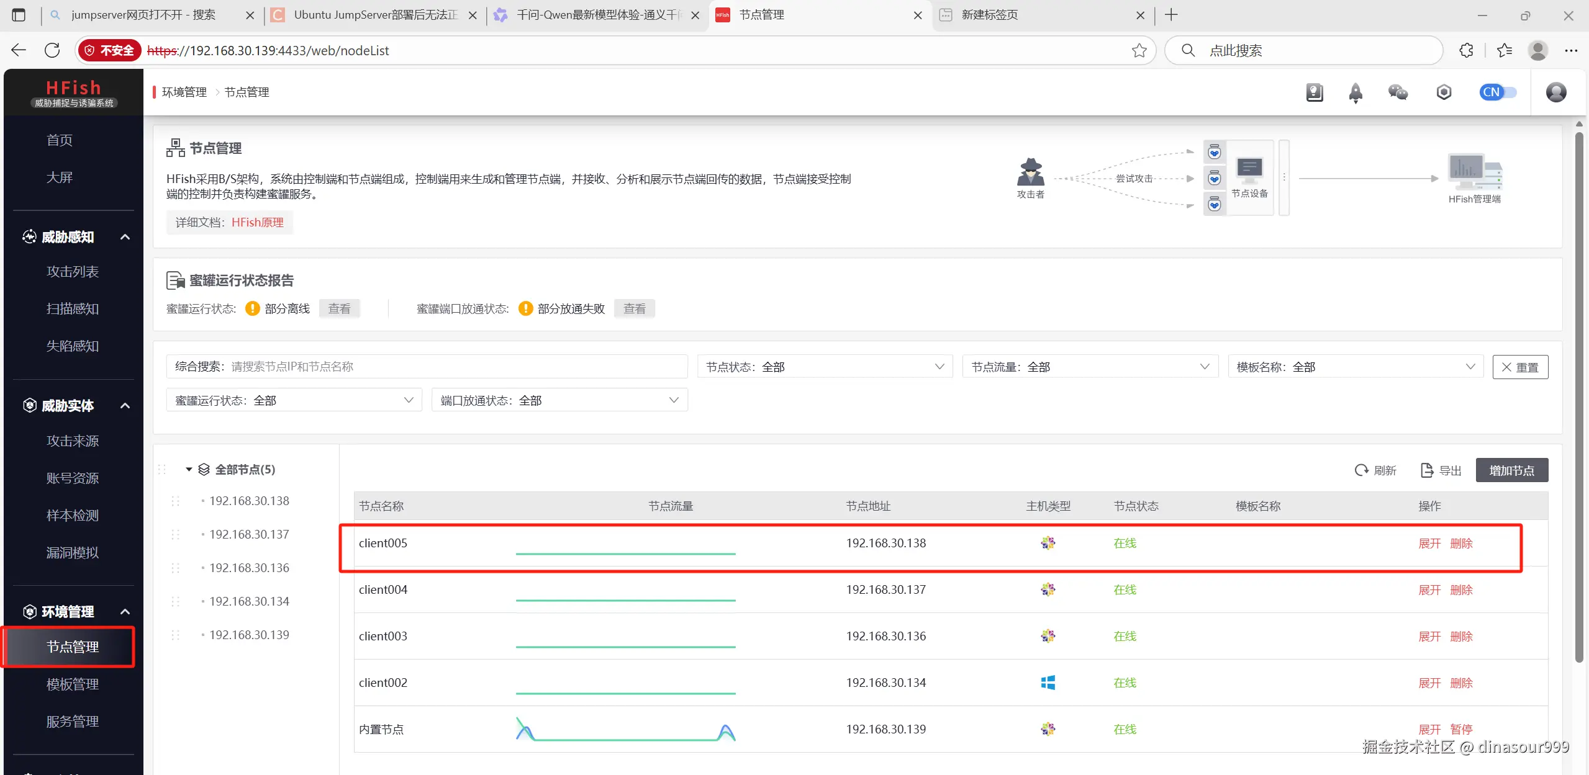Click the user avatar icon in HFish header
Screen dimensions: 1589x775
(1555, 92)
